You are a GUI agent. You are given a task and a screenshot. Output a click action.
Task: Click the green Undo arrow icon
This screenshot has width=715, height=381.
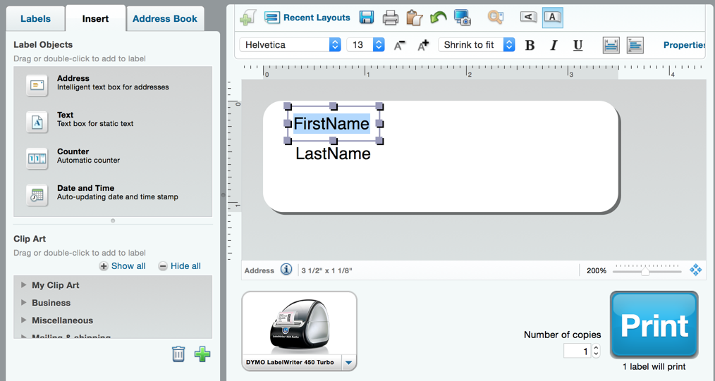click(439, 18)
